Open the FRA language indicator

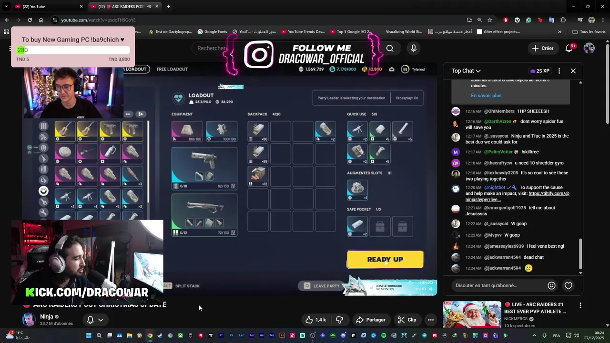(557, 335)
